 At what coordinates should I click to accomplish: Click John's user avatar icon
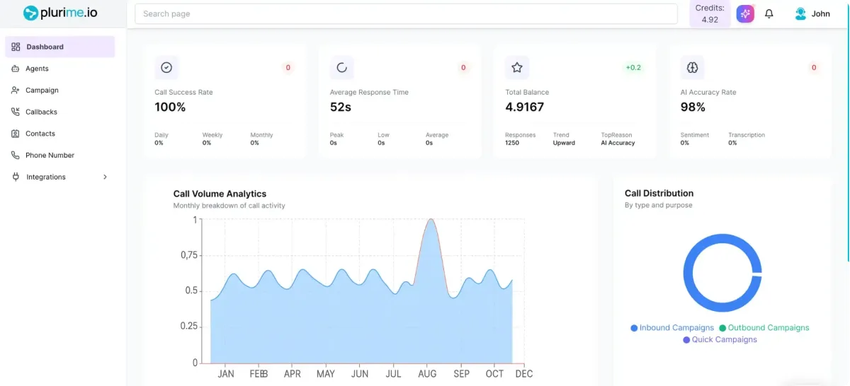coord(800,13)
